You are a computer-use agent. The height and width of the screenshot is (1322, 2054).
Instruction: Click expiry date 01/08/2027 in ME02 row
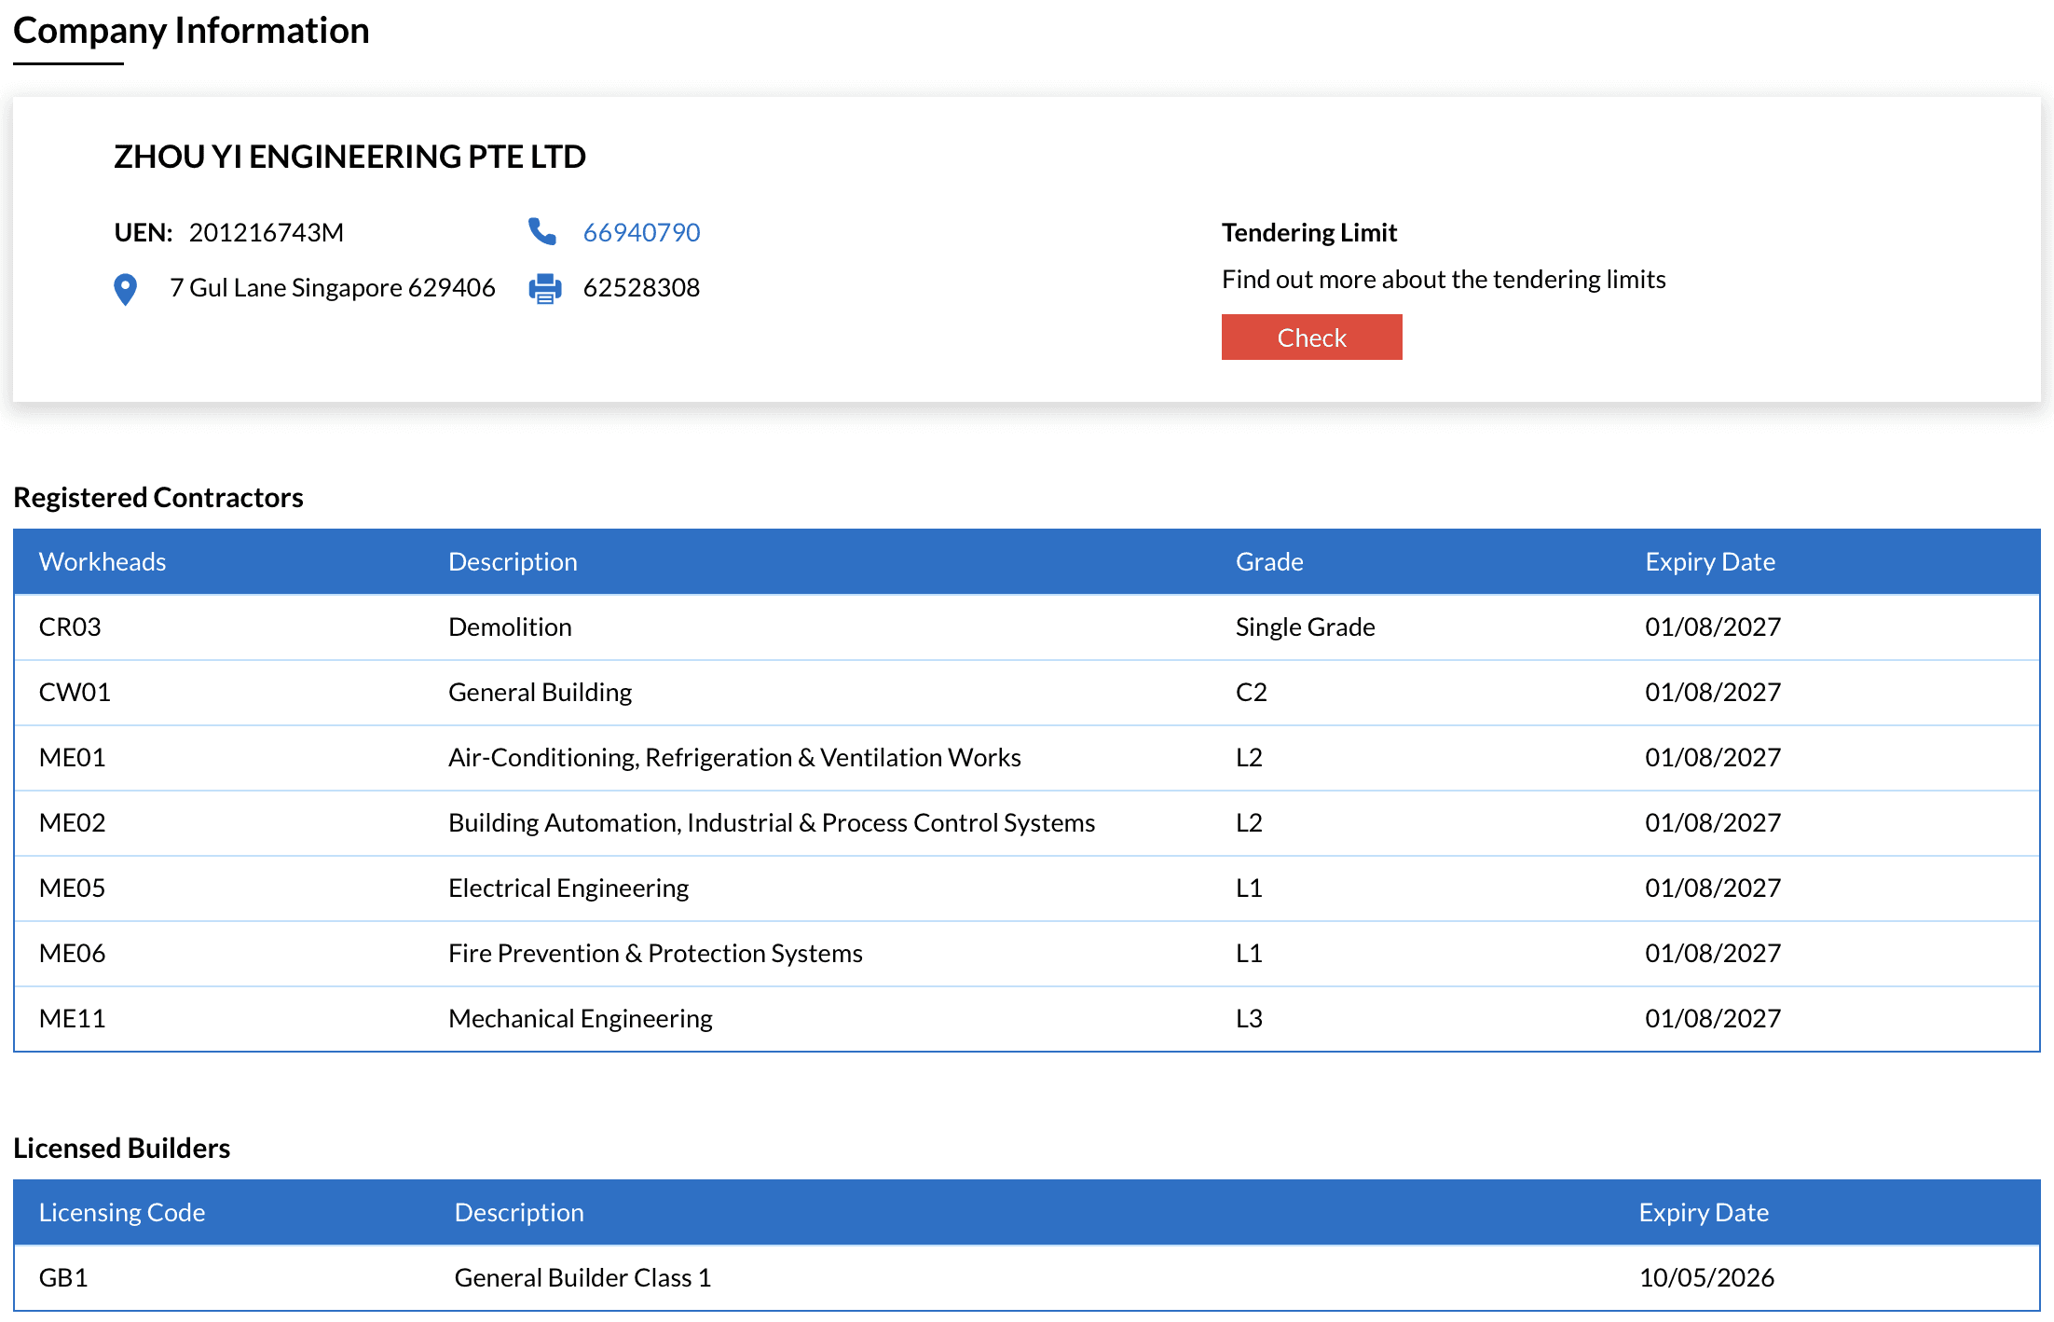1713,822
